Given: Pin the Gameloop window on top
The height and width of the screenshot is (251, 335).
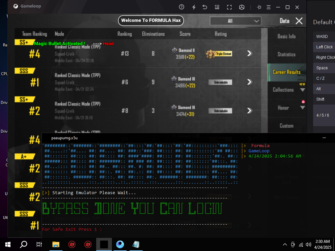Looking at the screenshot, I should pos(259,7).
